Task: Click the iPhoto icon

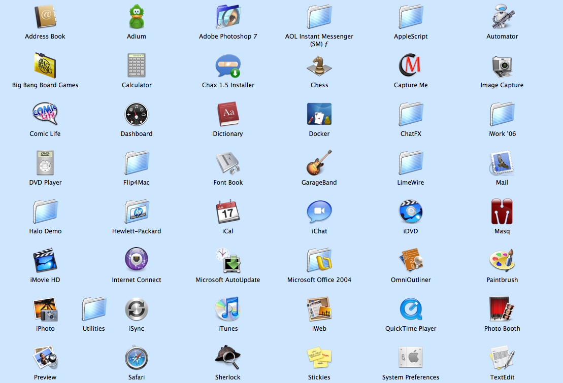Action: click(x=45, y=309)
